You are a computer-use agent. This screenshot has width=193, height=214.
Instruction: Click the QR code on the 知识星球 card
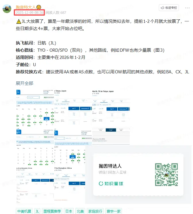[x=166, y=174]
